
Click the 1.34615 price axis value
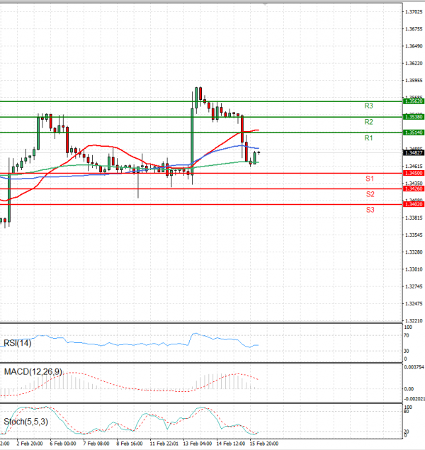pos(414,166)
